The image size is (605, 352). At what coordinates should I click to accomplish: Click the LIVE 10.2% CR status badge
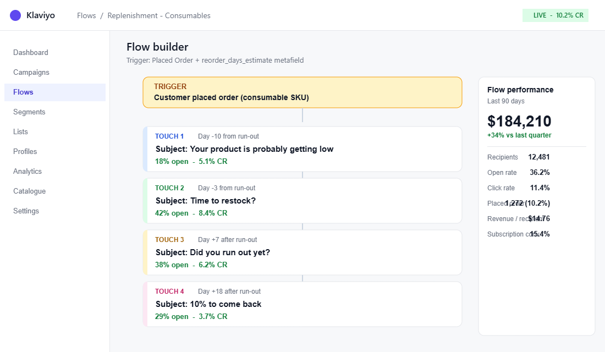[x=555, y=15]
